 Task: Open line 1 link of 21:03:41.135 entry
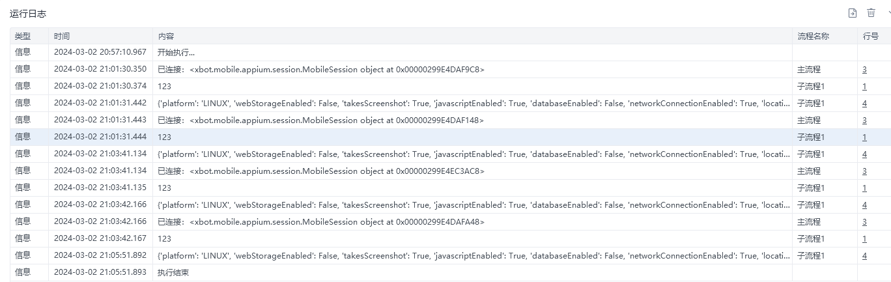864,188
